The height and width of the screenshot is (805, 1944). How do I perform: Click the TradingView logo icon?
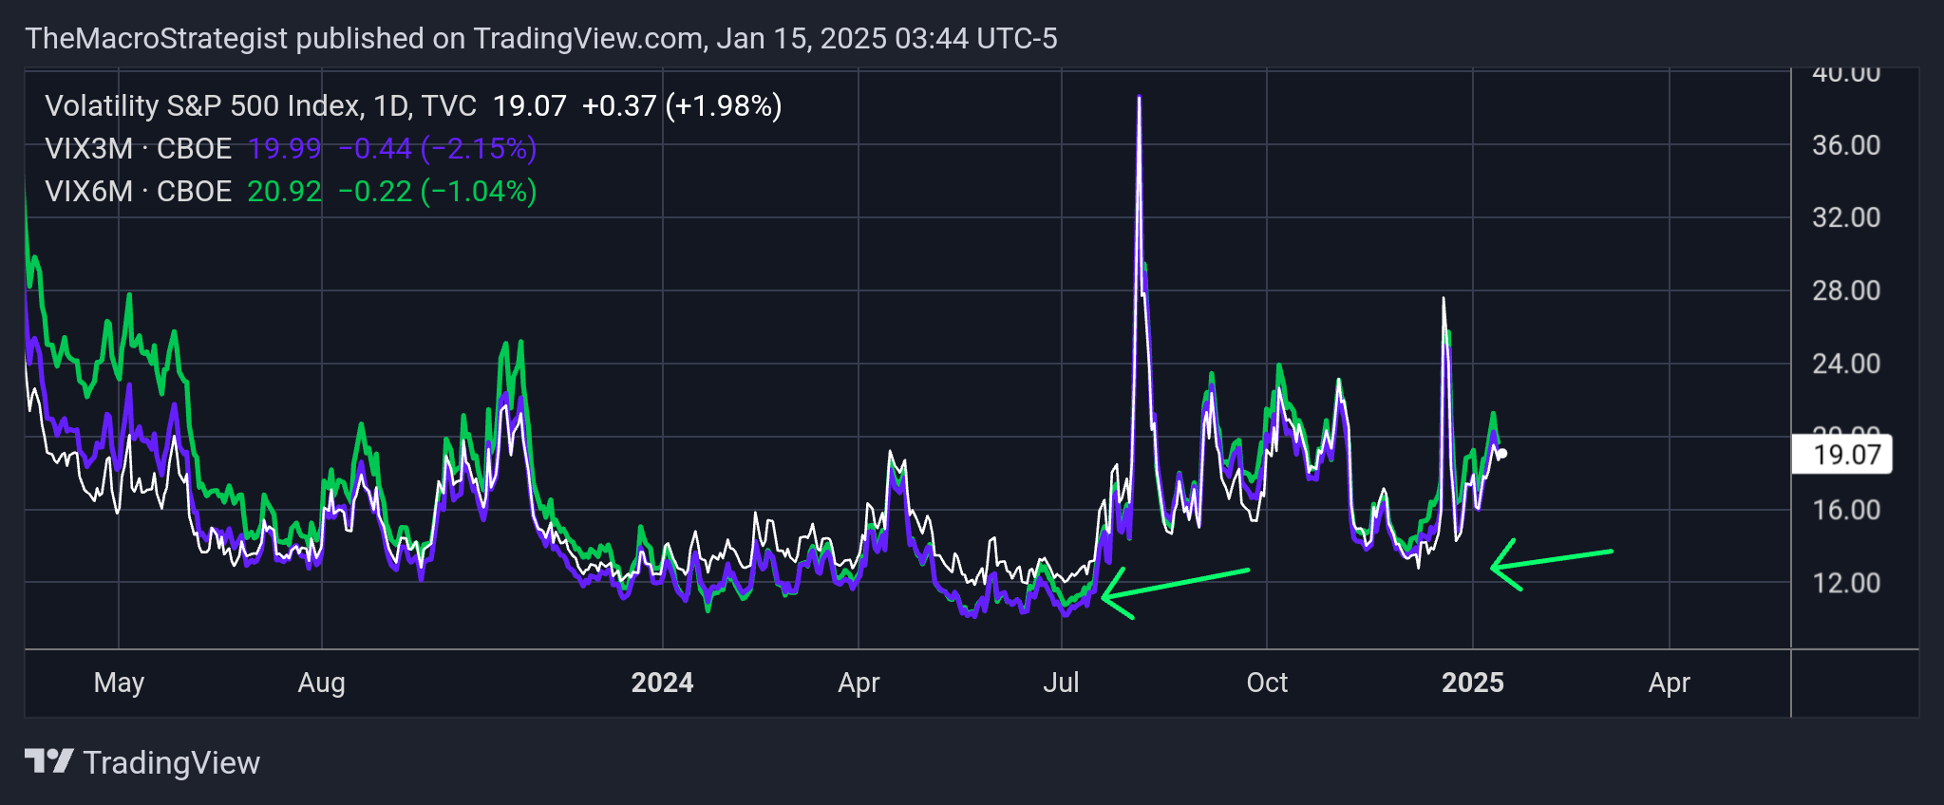click(48, 761)
